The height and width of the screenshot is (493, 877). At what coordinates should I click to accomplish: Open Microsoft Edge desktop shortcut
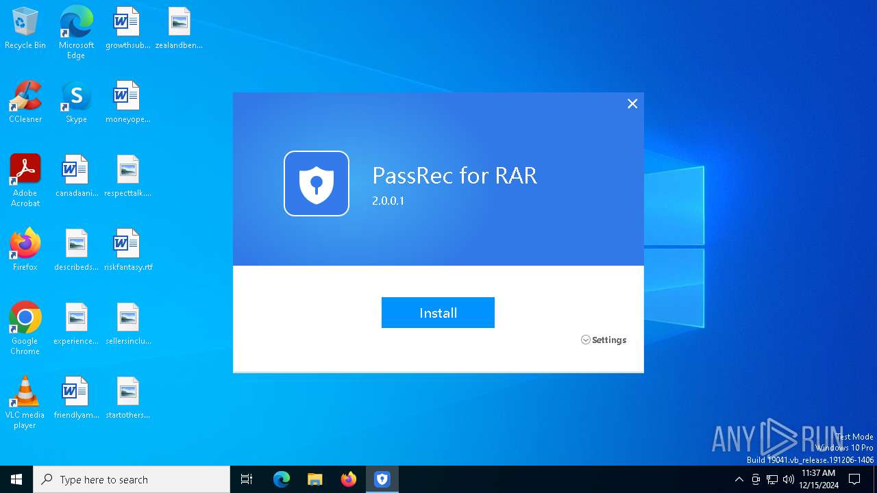pos(76,33)
